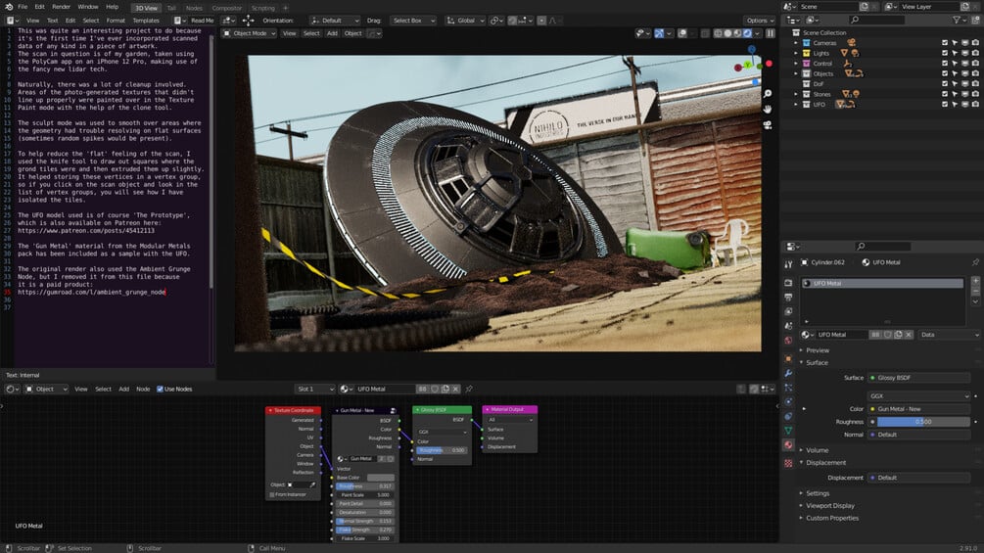Uncheck the Lights collection checkbox
The height and width of the screenshot is (553, 984).
pyautogui.click(x=945, y=53)
